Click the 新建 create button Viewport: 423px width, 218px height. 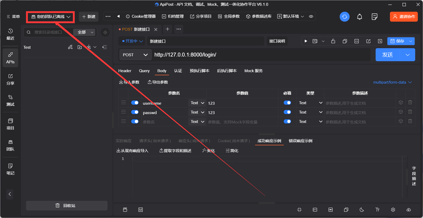89,17
